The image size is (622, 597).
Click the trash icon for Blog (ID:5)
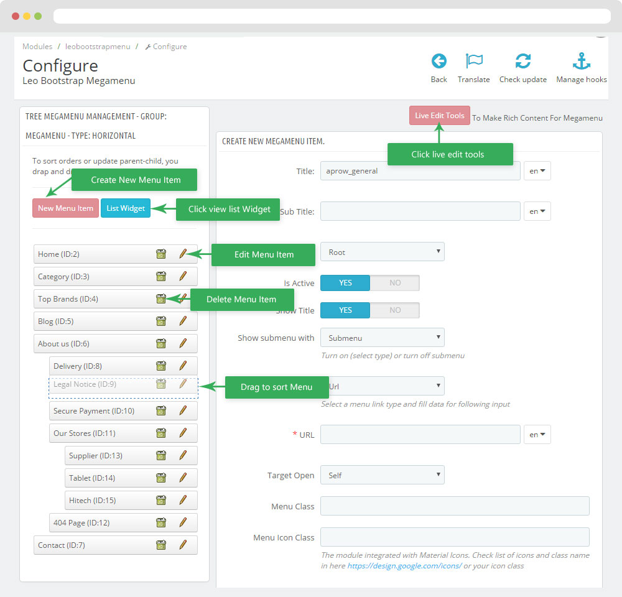coord(161,322)
